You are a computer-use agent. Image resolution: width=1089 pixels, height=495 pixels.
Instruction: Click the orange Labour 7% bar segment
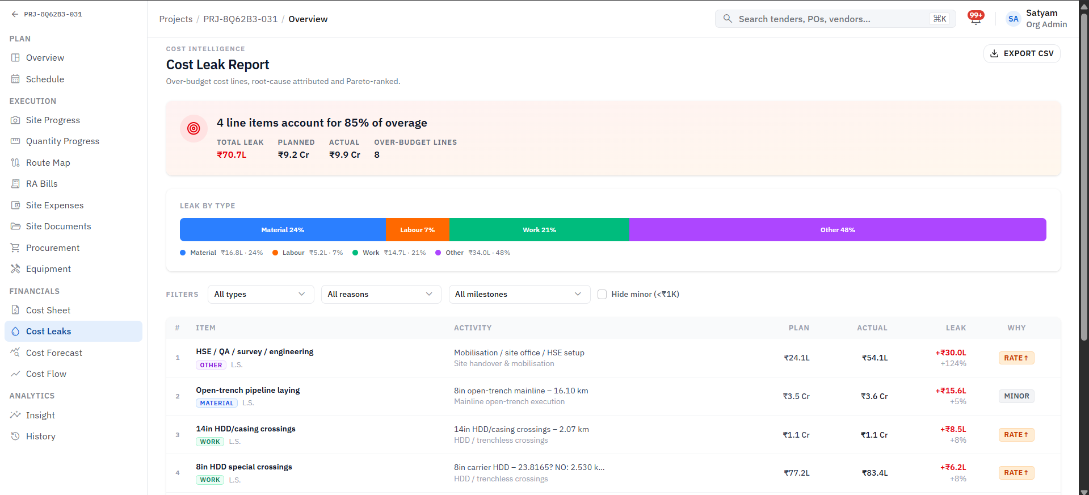(418, 230)
